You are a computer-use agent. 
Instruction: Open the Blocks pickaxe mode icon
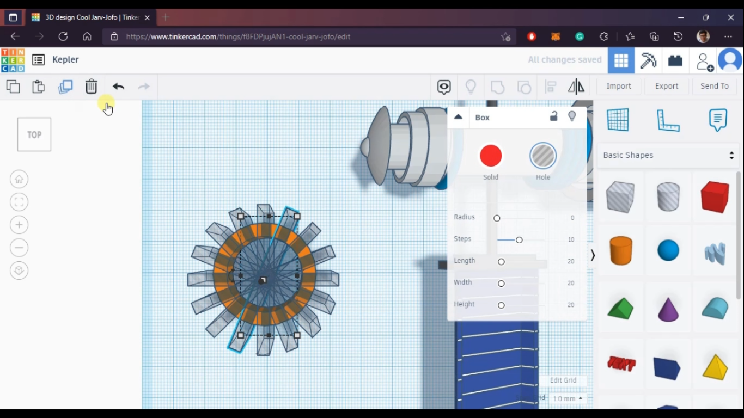[648, 60]
